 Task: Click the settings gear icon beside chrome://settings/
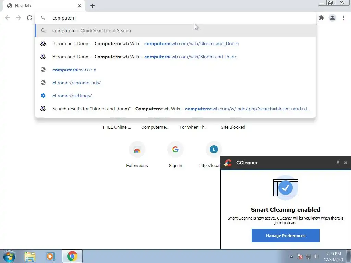coord(43,96)
